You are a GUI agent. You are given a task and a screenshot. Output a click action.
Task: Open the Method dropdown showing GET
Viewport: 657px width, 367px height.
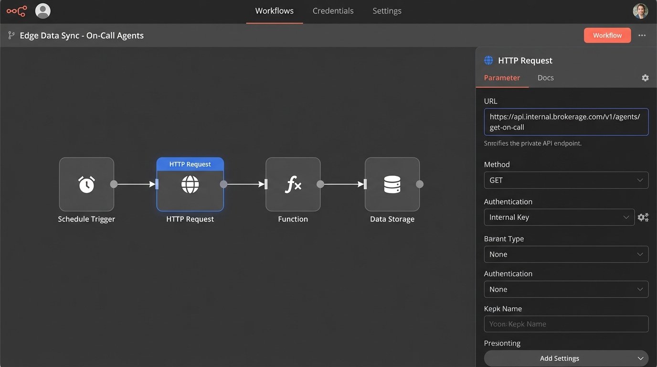click(x=566, y=180)
